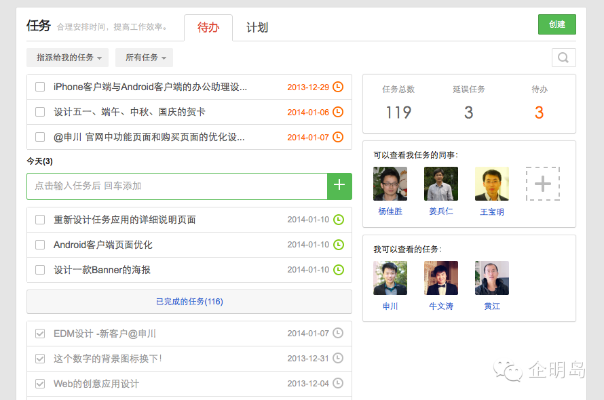Viewport: 604px width, 400px height.
Task: Click clock icon on 这个数字的背景图标换下 row
Action: 338,358
